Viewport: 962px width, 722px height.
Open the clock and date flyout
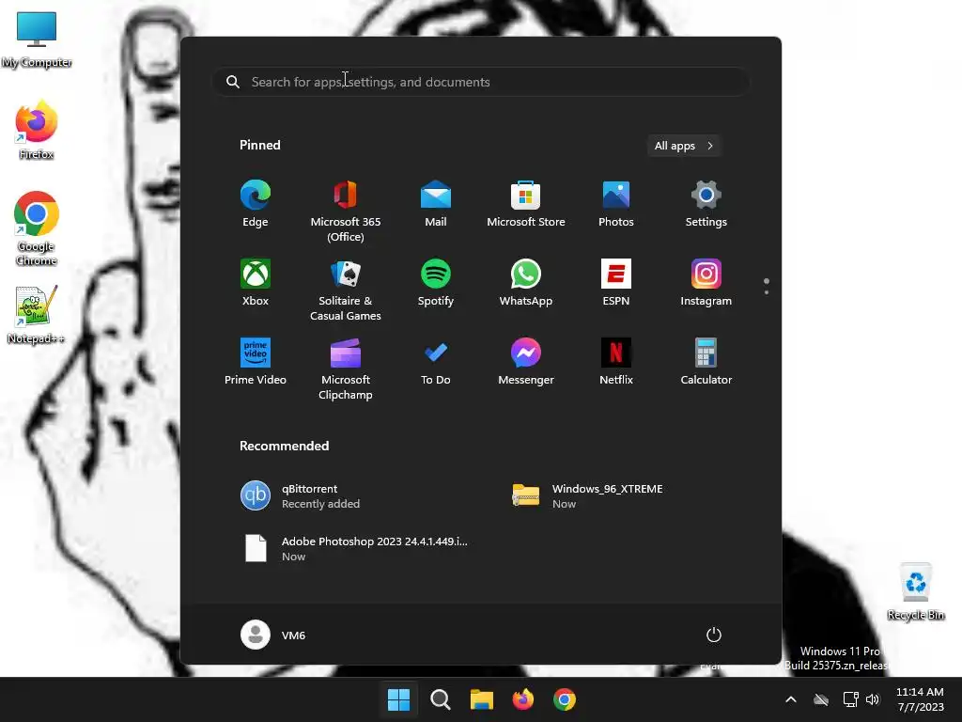point(921,699)
